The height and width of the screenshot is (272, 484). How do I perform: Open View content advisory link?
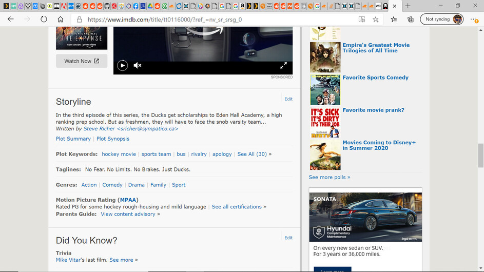[x=128, y=215]
